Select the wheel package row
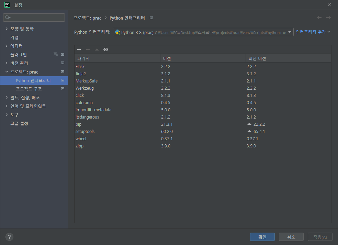Viewport: 338px width, 245px height. (x=203, y=139)
